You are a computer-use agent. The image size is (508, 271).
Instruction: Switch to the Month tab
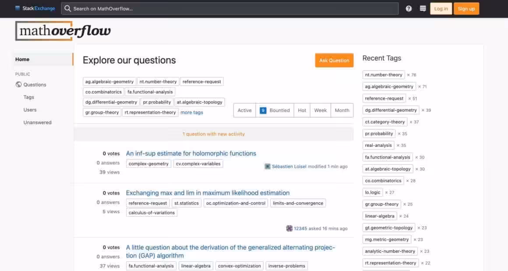point(342,110)
